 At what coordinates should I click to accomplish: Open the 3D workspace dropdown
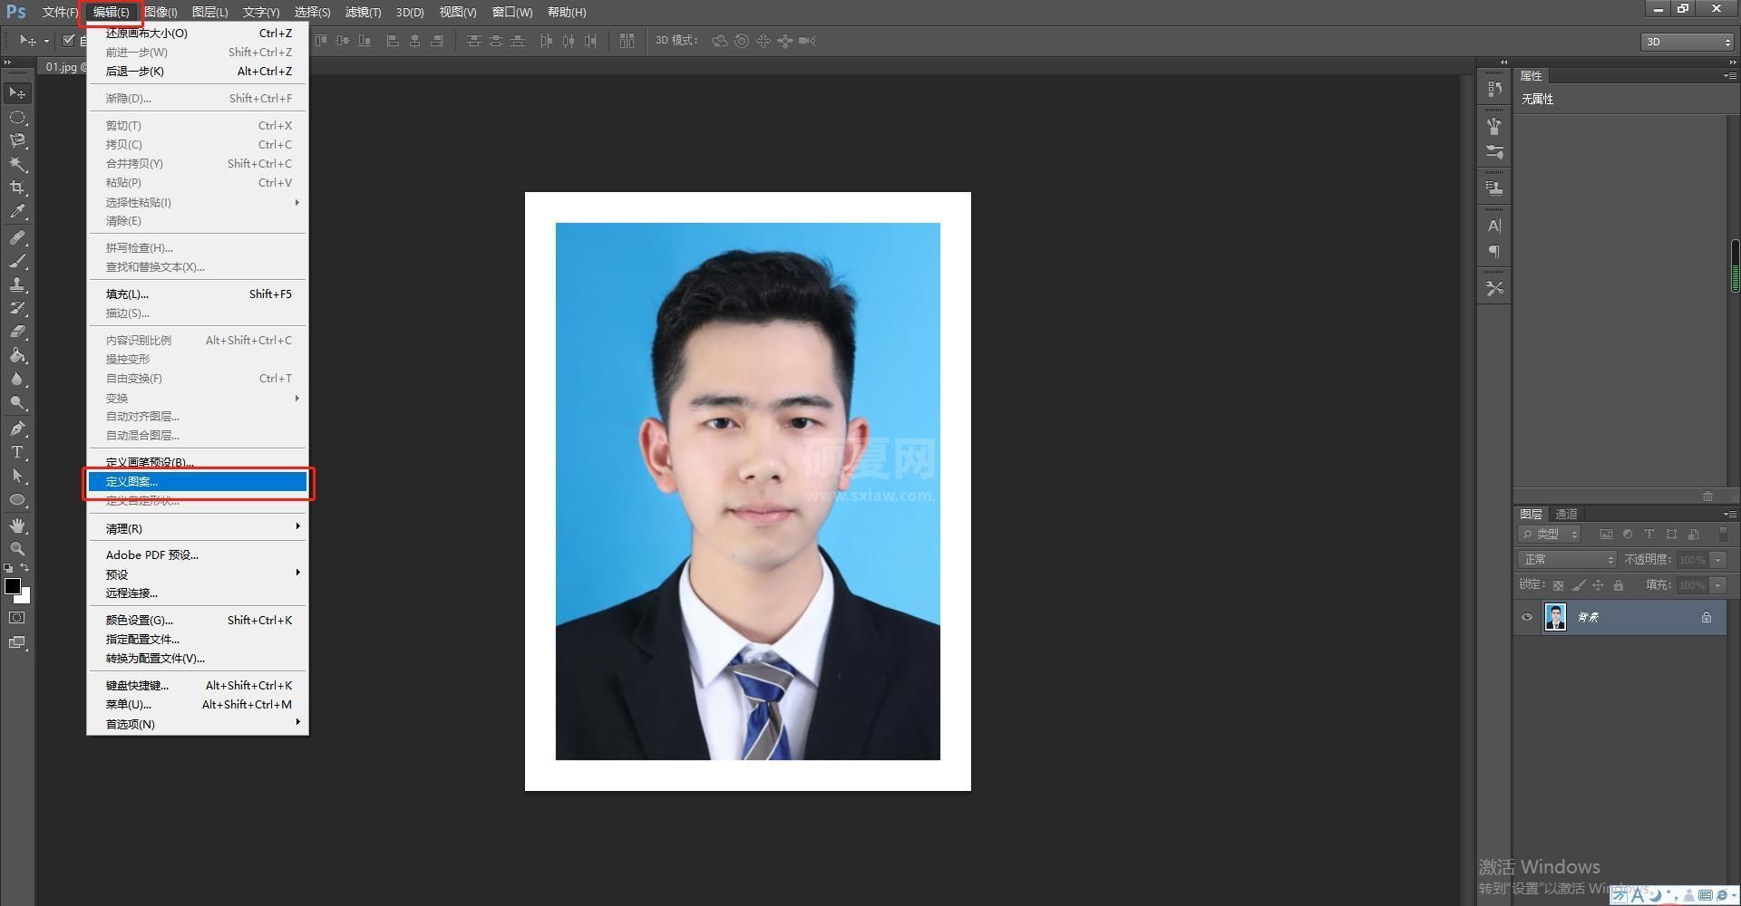1688,42
